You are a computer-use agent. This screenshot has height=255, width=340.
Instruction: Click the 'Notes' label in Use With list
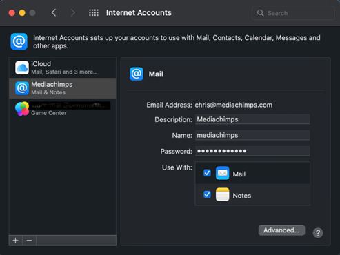(x=242, y=196)
